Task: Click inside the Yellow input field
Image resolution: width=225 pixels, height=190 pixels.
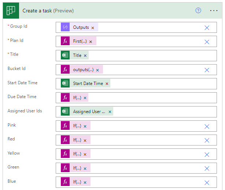Action: click(x=147, y=154)
